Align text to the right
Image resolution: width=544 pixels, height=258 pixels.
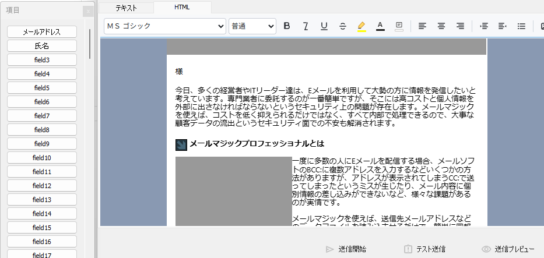(x=460, y=26)
